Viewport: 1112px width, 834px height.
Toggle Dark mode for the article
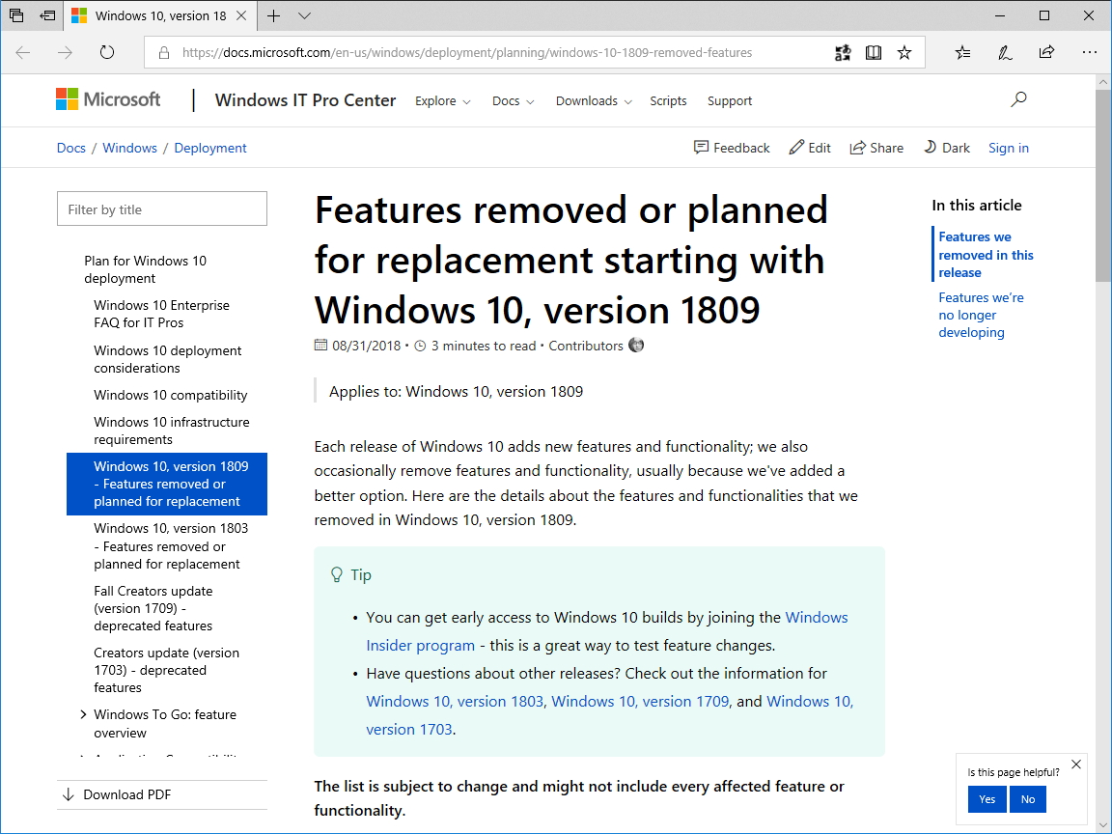947,148
